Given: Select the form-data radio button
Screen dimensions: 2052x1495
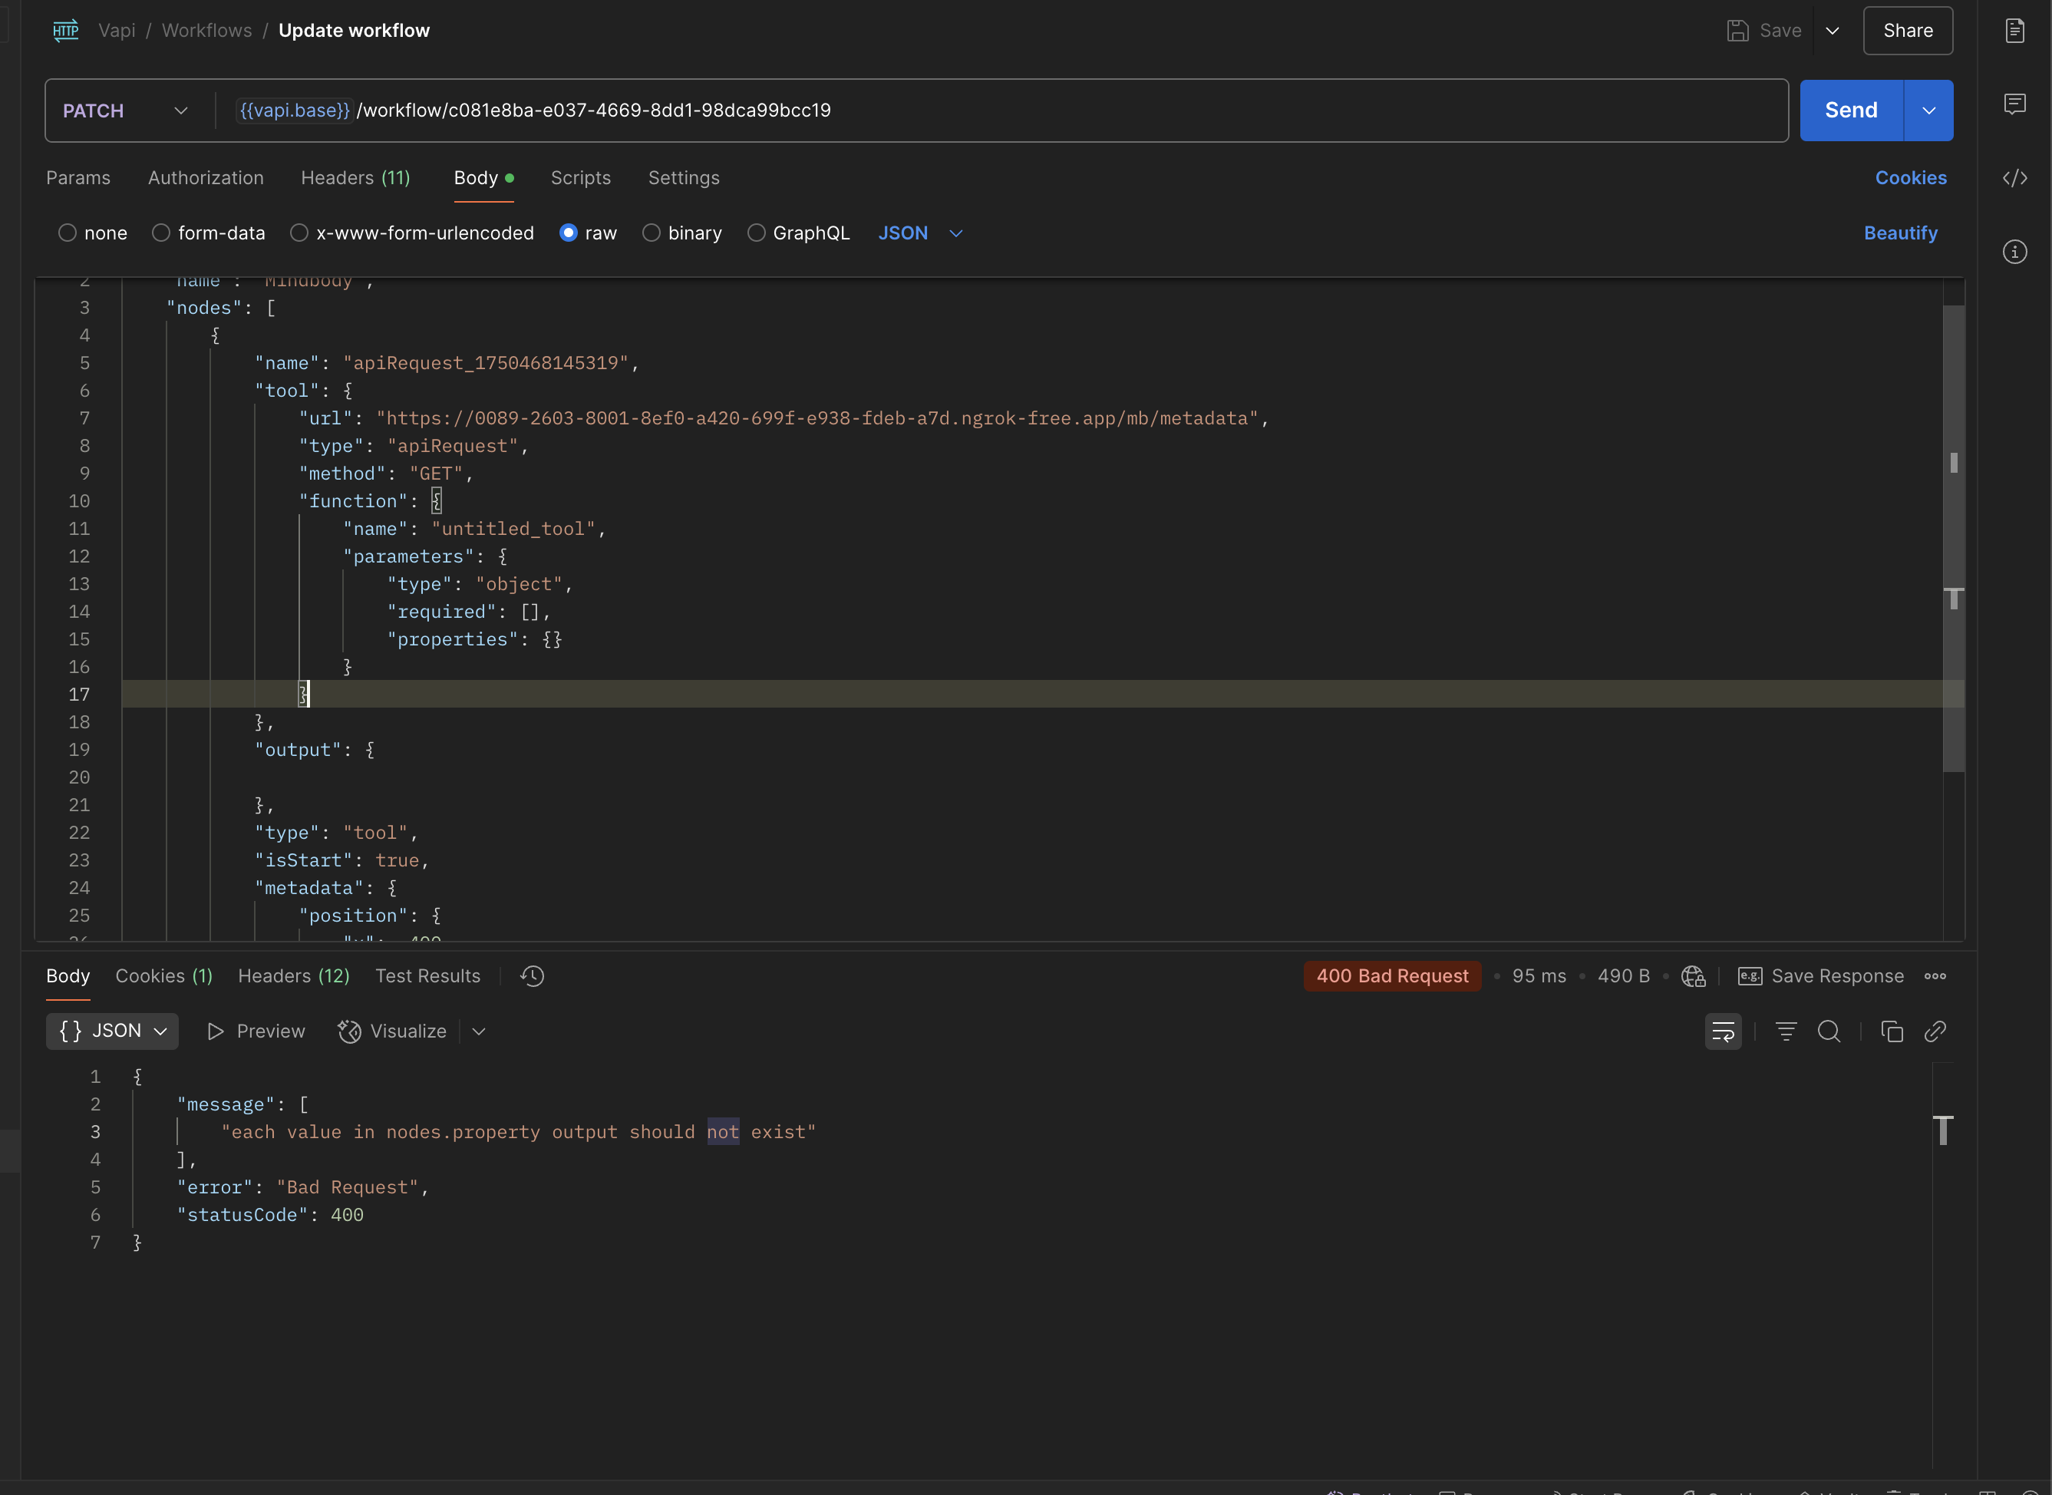Looking at the screenshot, I should click(x=161, y=233).
